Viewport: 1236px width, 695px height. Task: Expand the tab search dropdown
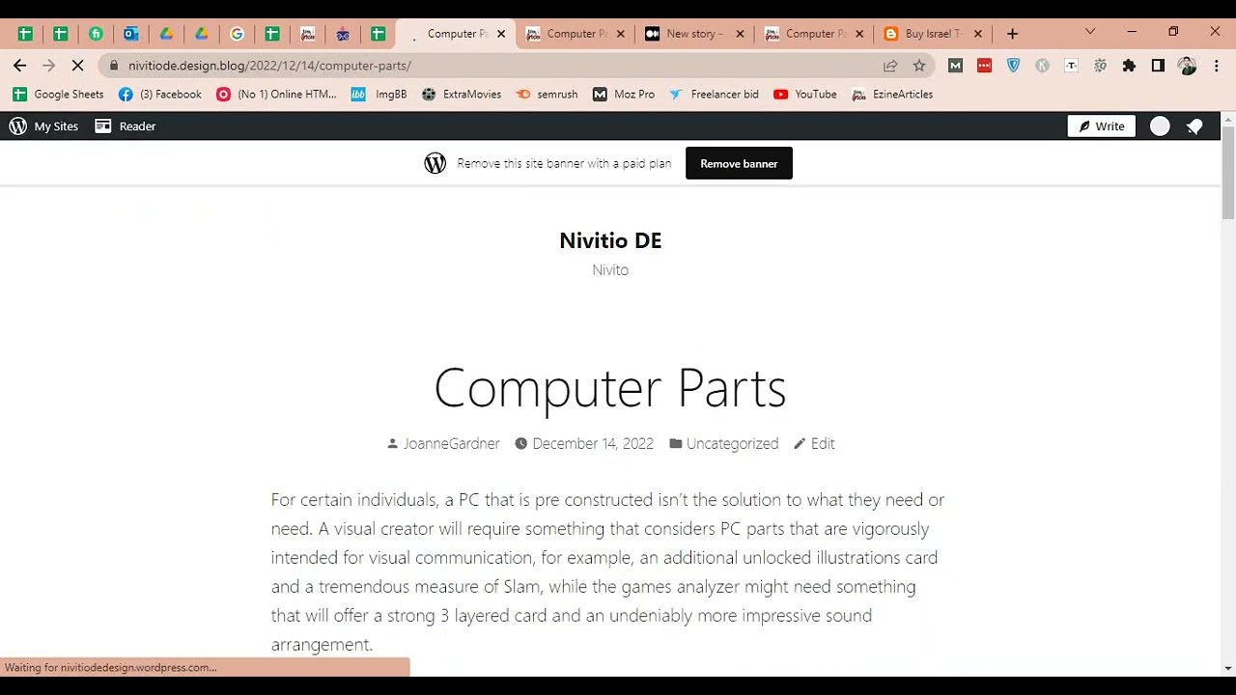[x=1090, y=32]
